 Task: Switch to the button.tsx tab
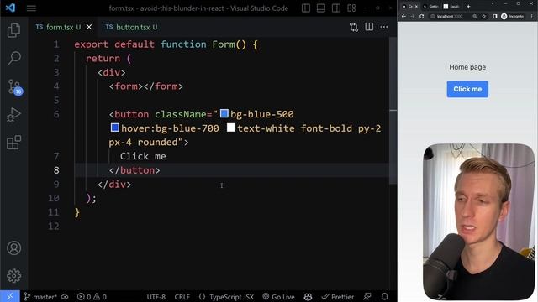pyautogui.click(x=131, y=27)
